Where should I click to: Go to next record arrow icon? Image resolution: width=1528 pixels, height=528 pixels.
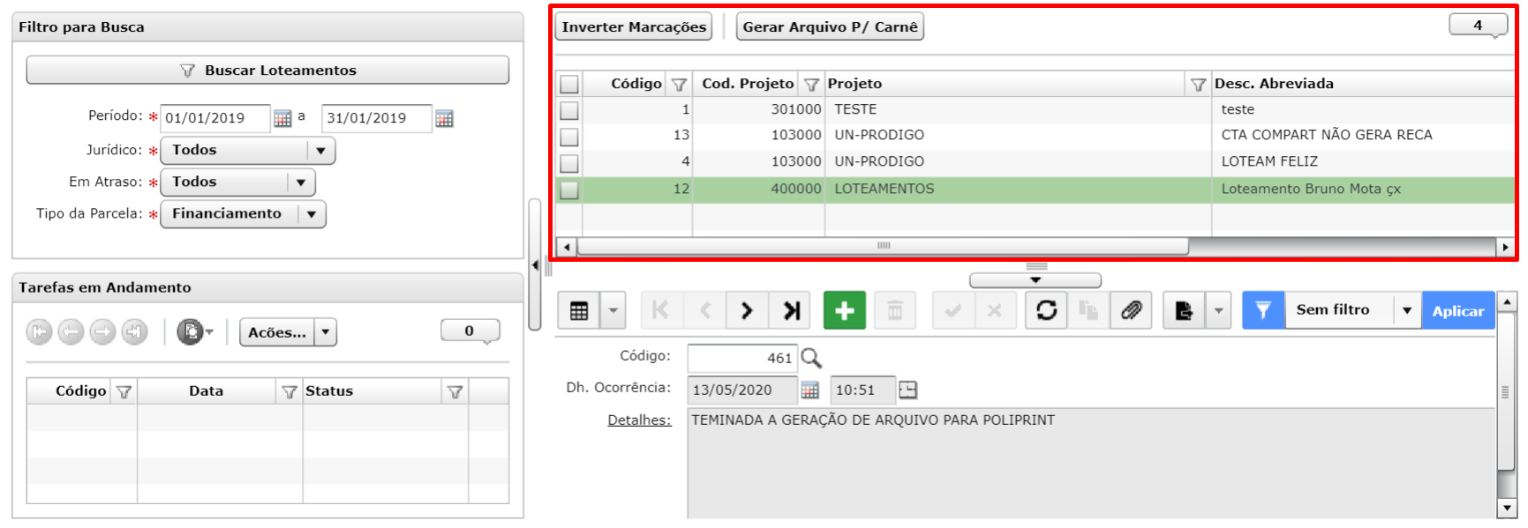[x=748, y=310]
